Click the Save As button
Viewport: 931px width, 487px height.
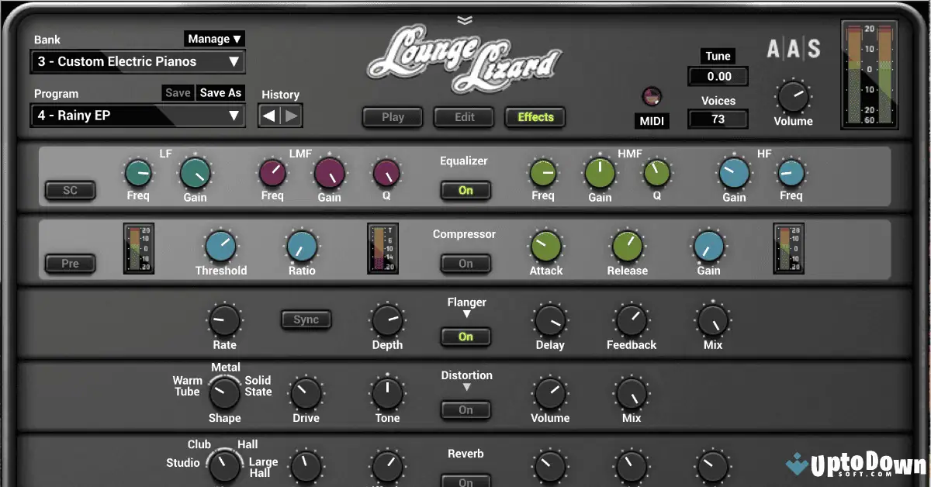point(220,92)
